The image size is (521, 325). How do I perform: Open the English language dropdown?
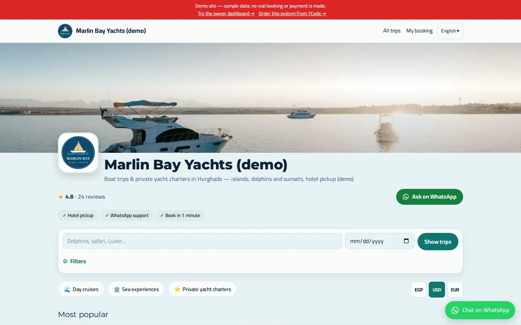[450, 31]
